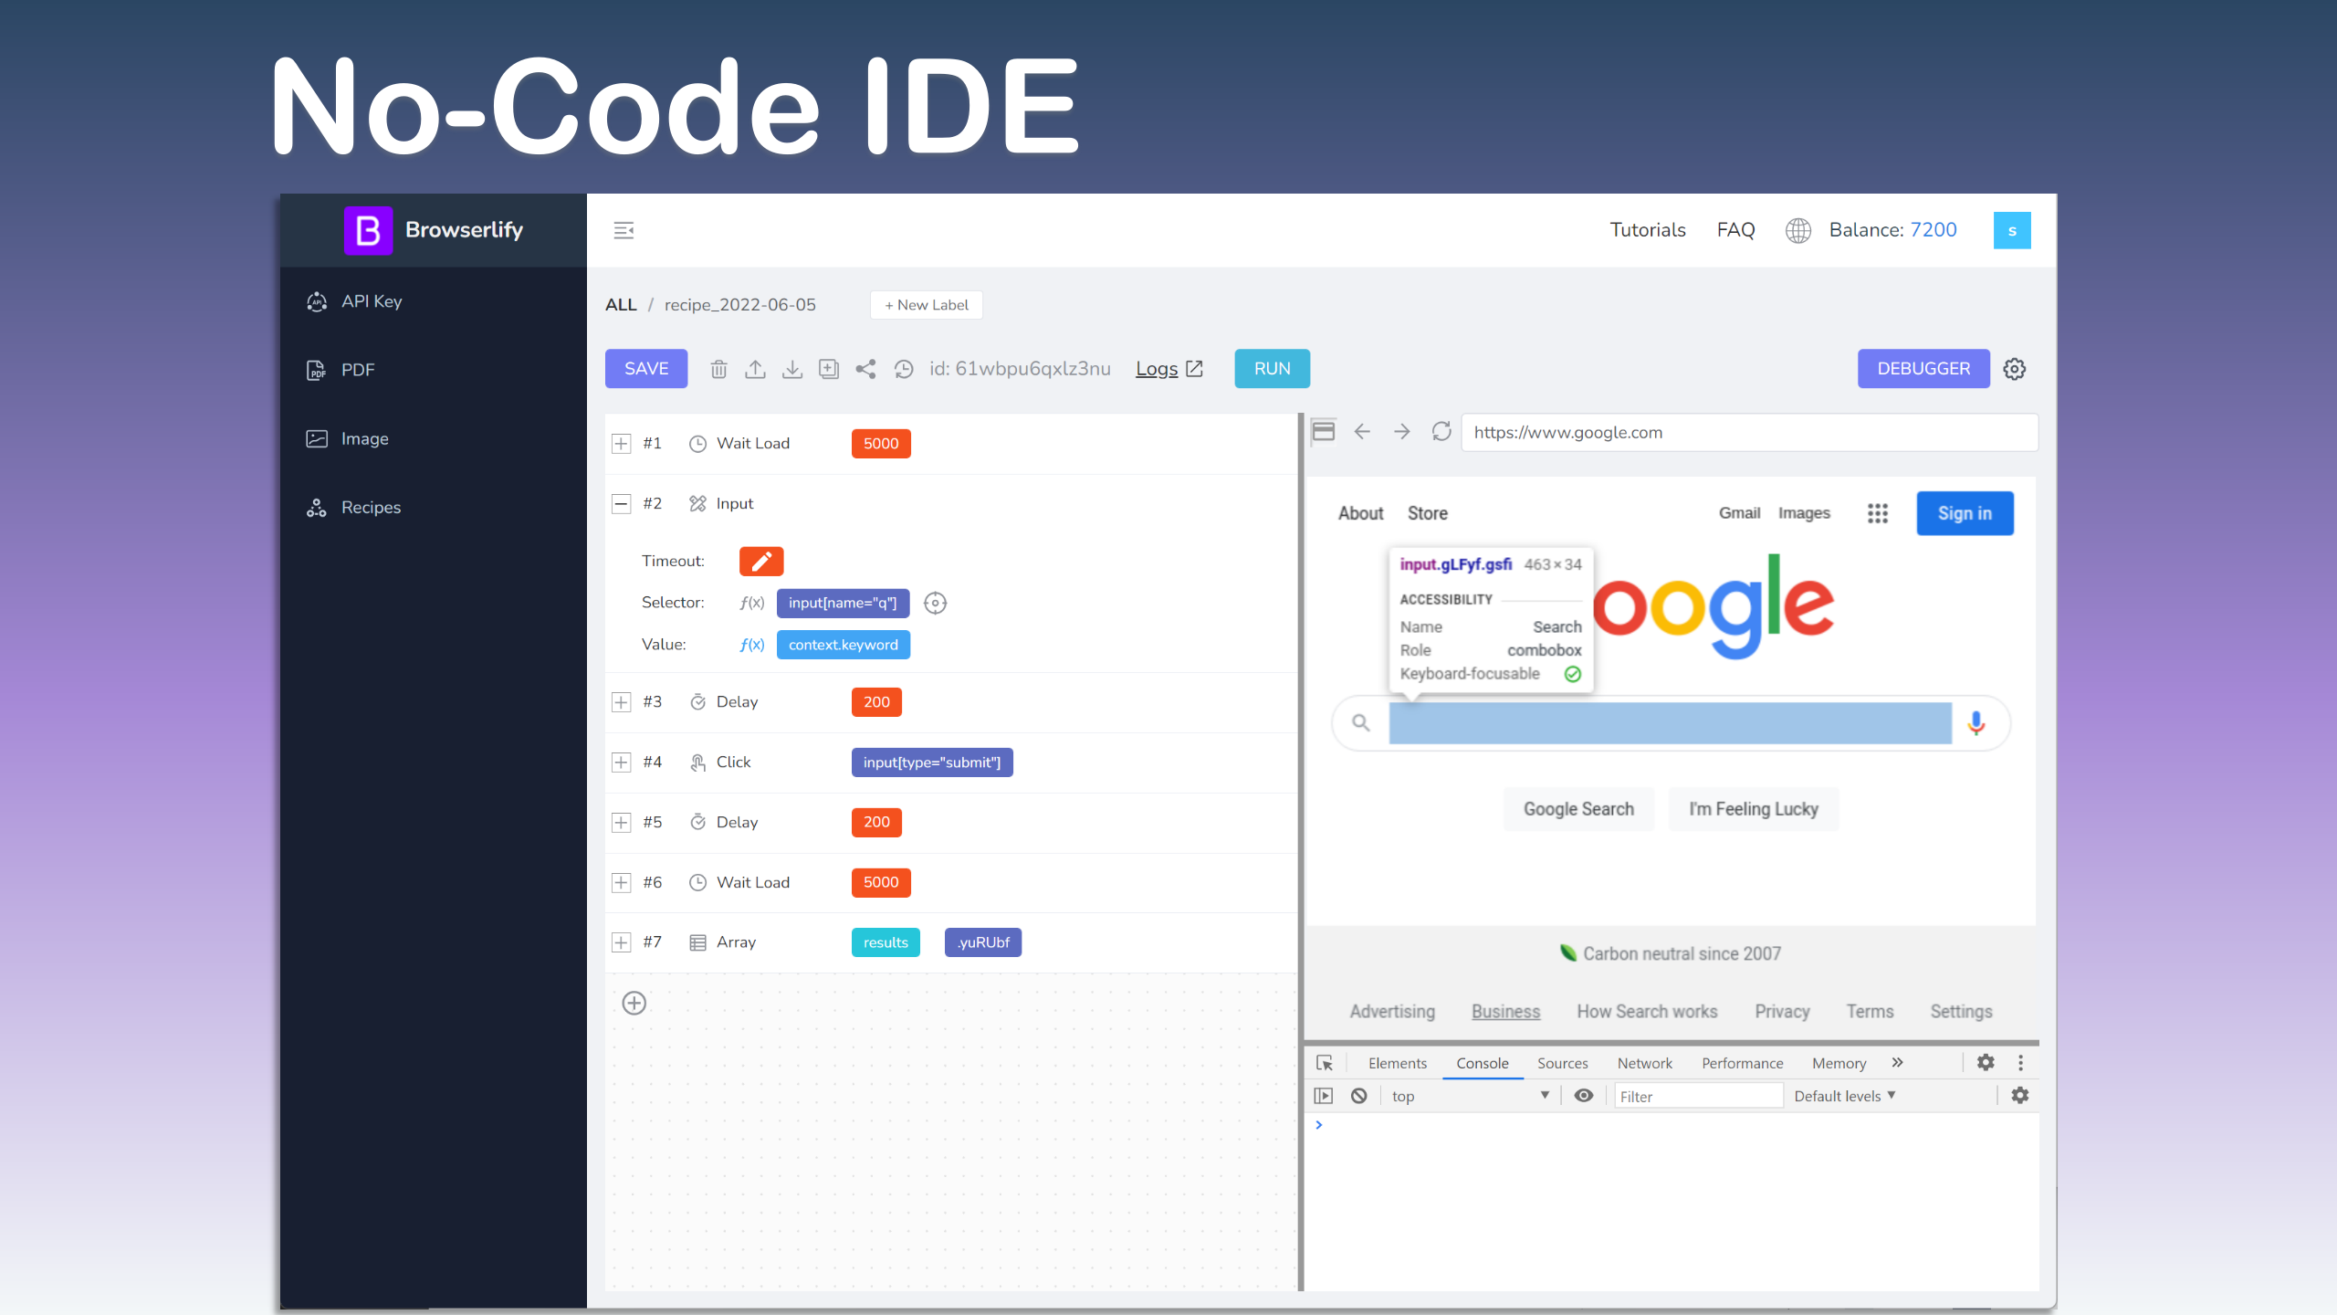The image size is (2337, 1315).
Task: Click the duplicate recipe icon
Action: (x=829, y=369)
